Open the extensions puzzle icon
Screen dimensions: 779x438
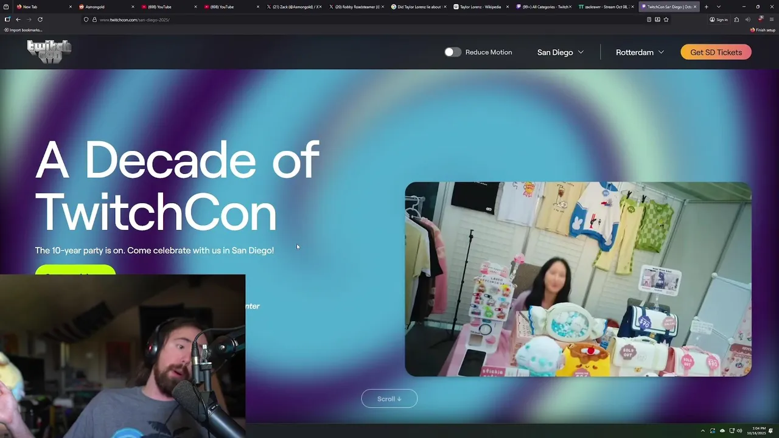tap(736, 19)
